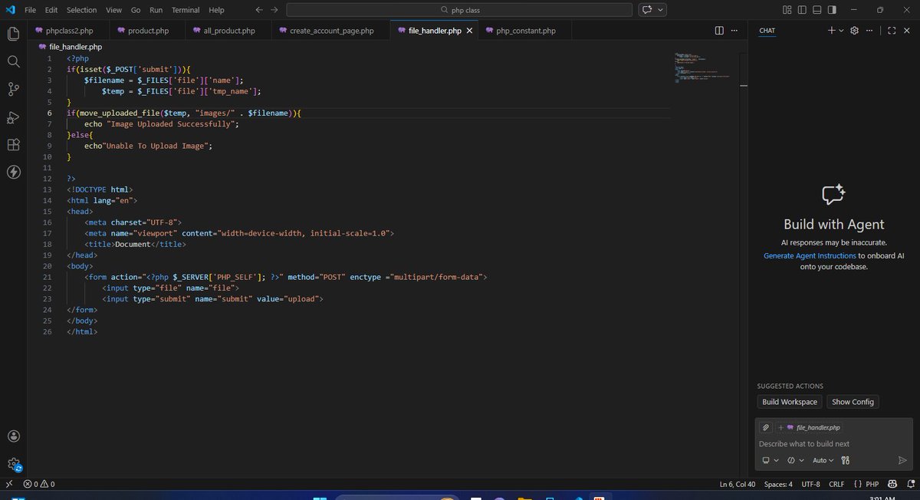Click the Explorer icon in the Activity Bar
This screenshot has height=500, width=920.
pyautogui.click(x=13, y=34)
